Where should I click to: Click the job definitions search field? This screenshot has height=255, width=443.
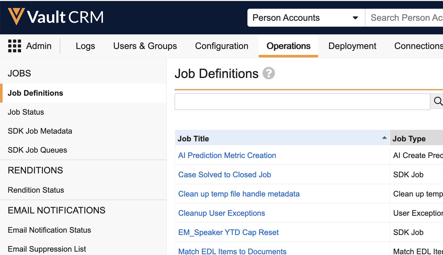tap(302, 102)
